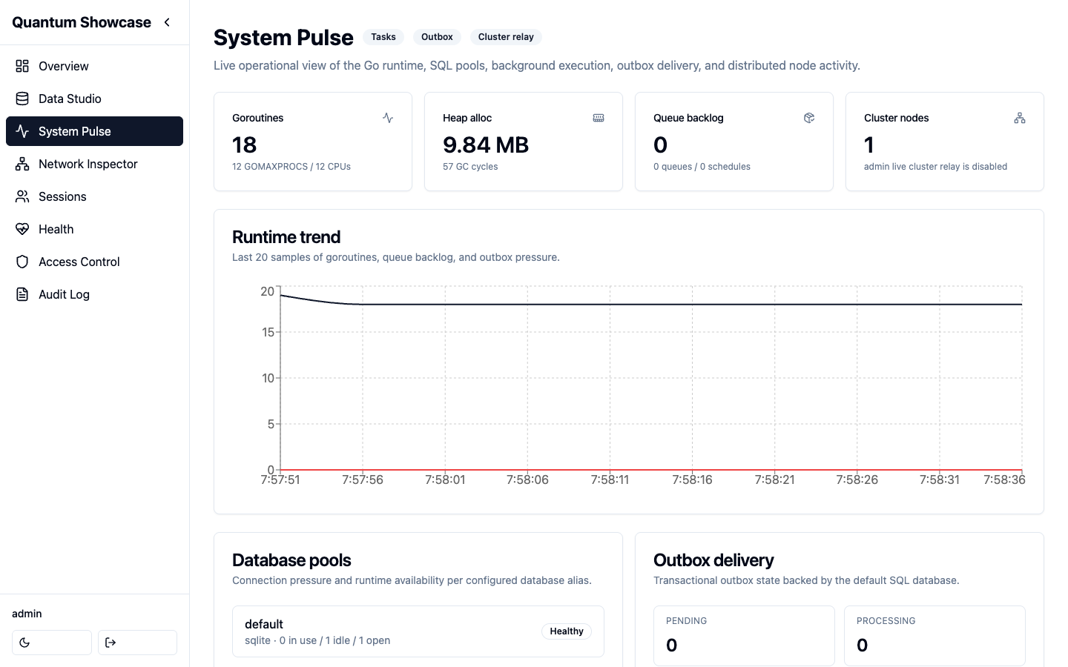Click the System Pulse page heading
This screenshot has height=667, width=1068.
pos(283,37)
